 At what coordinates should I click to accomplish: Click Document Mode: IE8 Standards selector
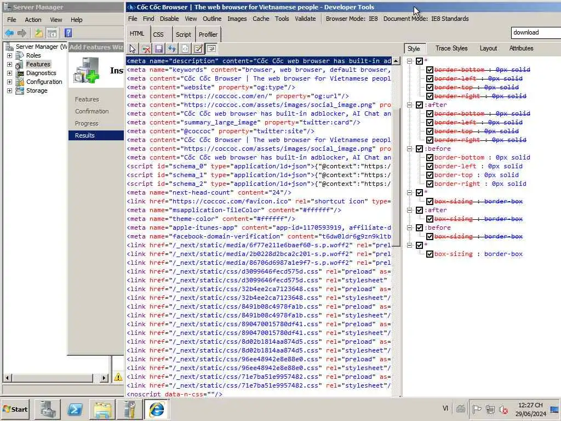coord(426,19)
